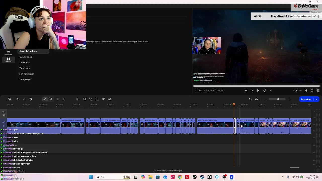This screenshot has height=181, width=322.
Task: Open the color contrast adjustment icon
Action: (x=97, y=99)
